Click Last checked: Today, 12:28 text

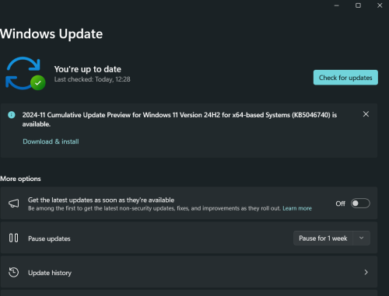tap(93, 79)
